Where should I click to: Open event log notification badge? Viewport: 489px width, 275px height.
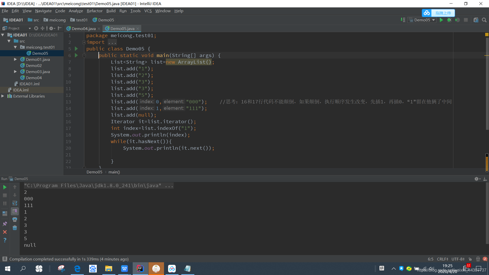click(485, 259)
